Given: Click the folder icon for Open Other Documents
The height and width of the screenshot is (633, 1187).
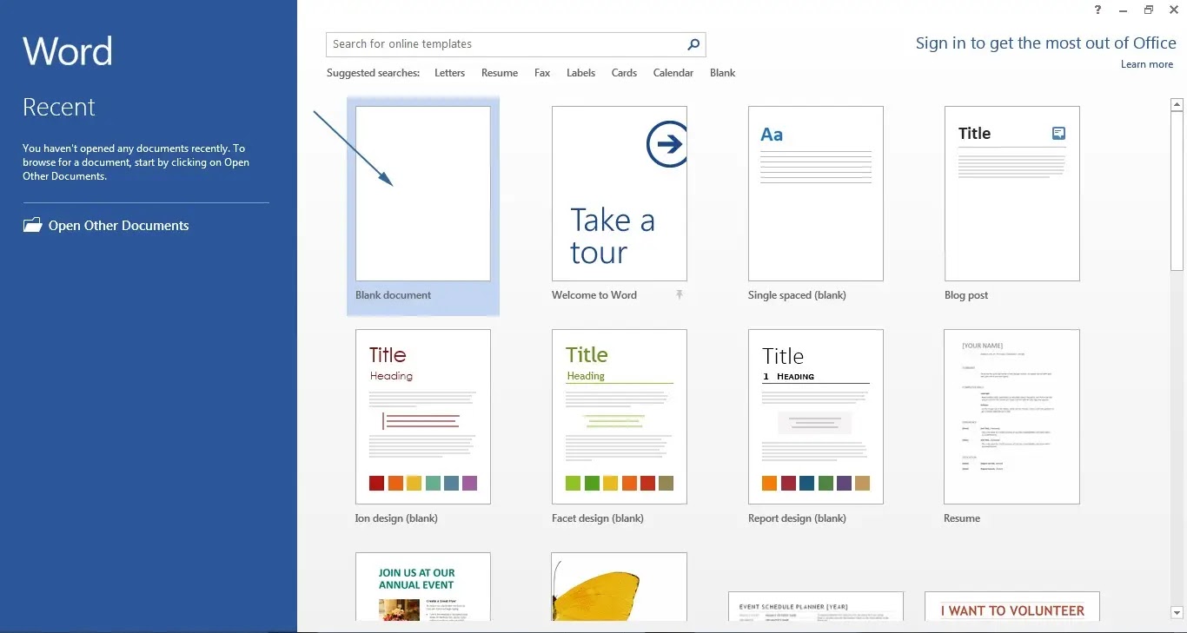Looking at the screenshot, I should [32, 225].
